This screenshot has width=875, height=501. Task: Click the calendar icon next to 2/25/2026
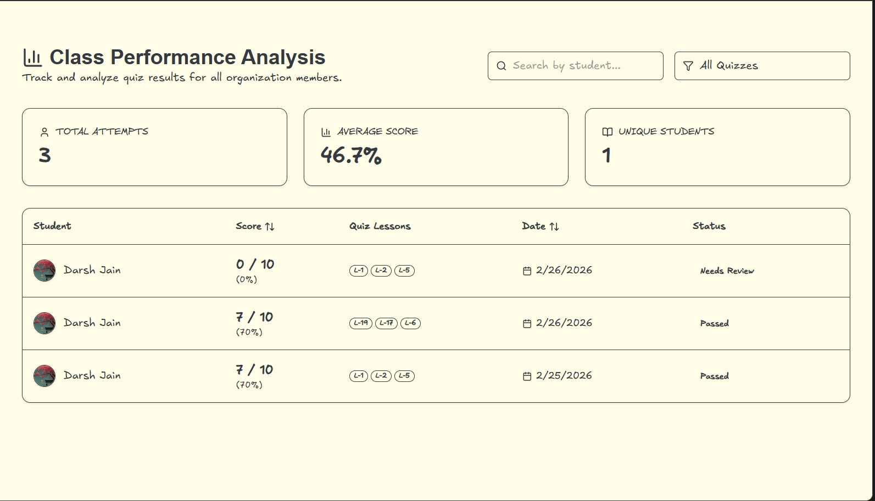(x=527, y=376)
